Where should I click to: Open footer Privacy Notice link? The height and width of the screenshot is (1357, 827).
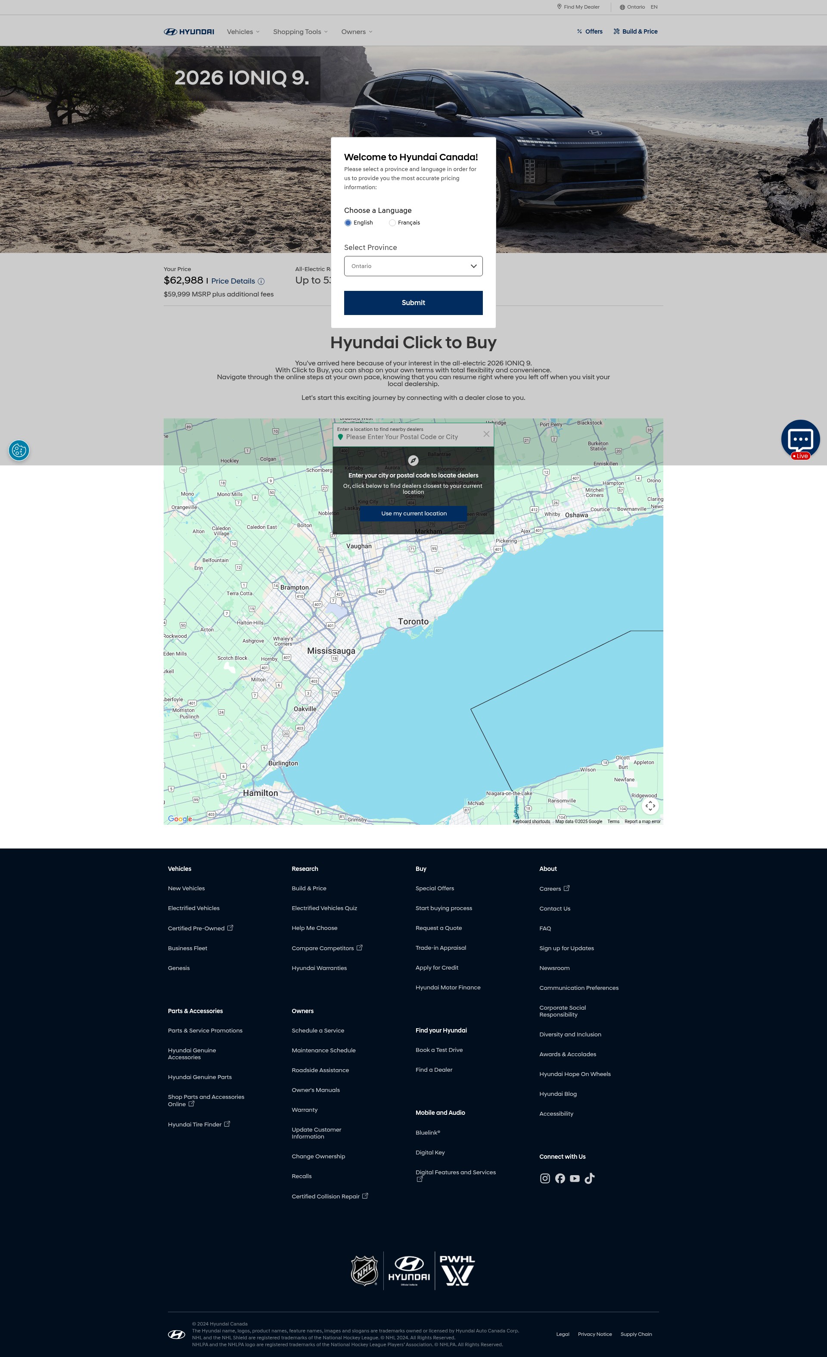595,1334
